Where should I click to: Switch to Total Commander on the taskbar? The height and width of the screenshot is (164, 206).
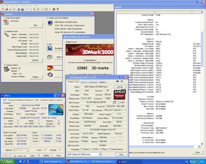(52, 161)
